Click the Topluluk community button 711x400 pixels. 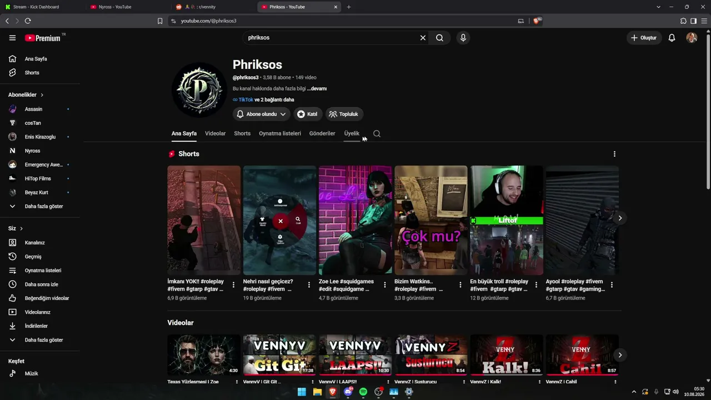coord(344,114)
